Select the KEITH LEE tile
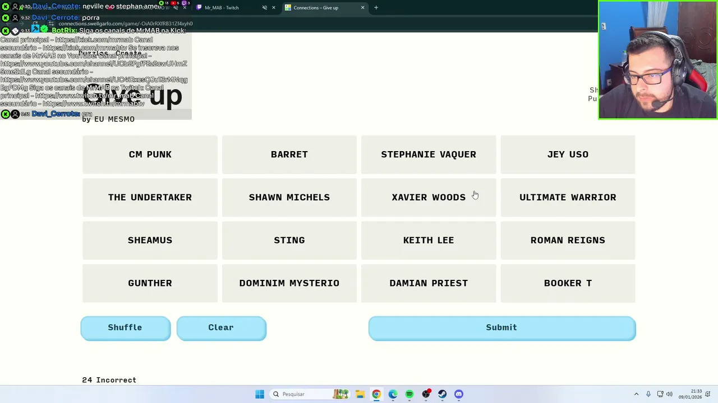 pos(429,240)
